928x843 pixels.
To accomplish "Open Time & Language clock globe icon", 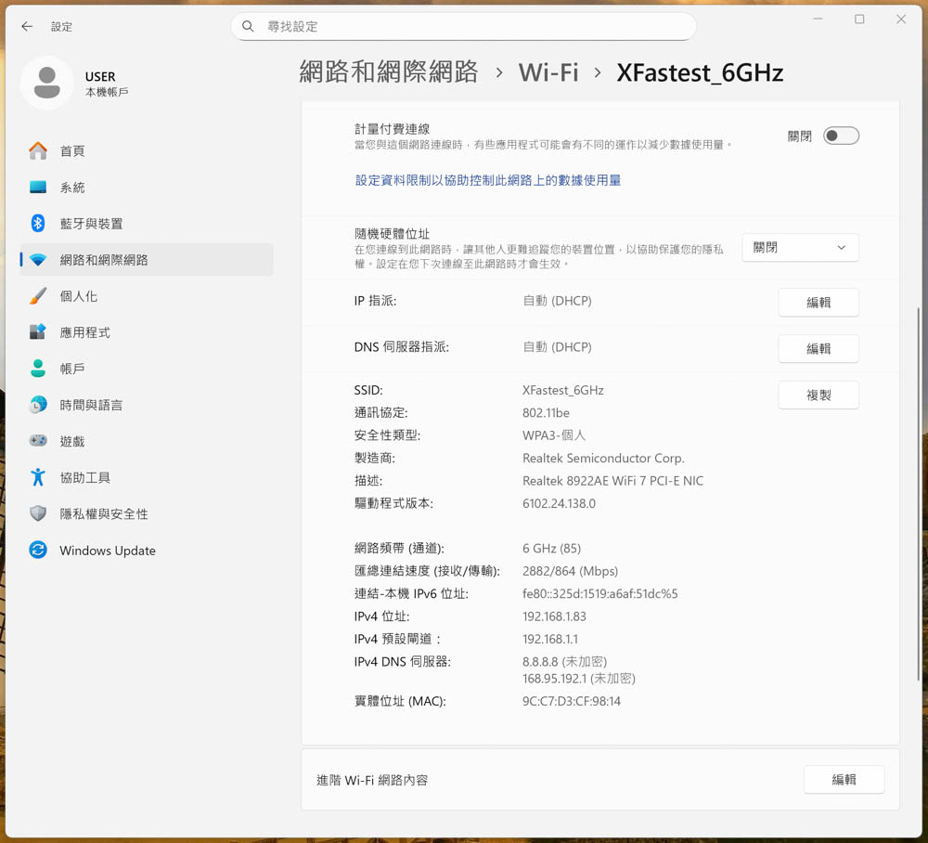I will [x=38, y=405].
